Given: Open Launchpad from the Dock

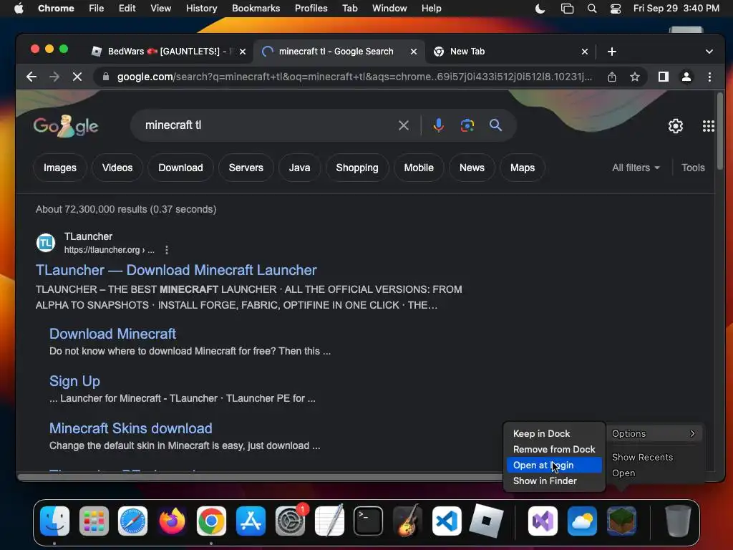Looking at the screenshot, I should coord(94,521).
